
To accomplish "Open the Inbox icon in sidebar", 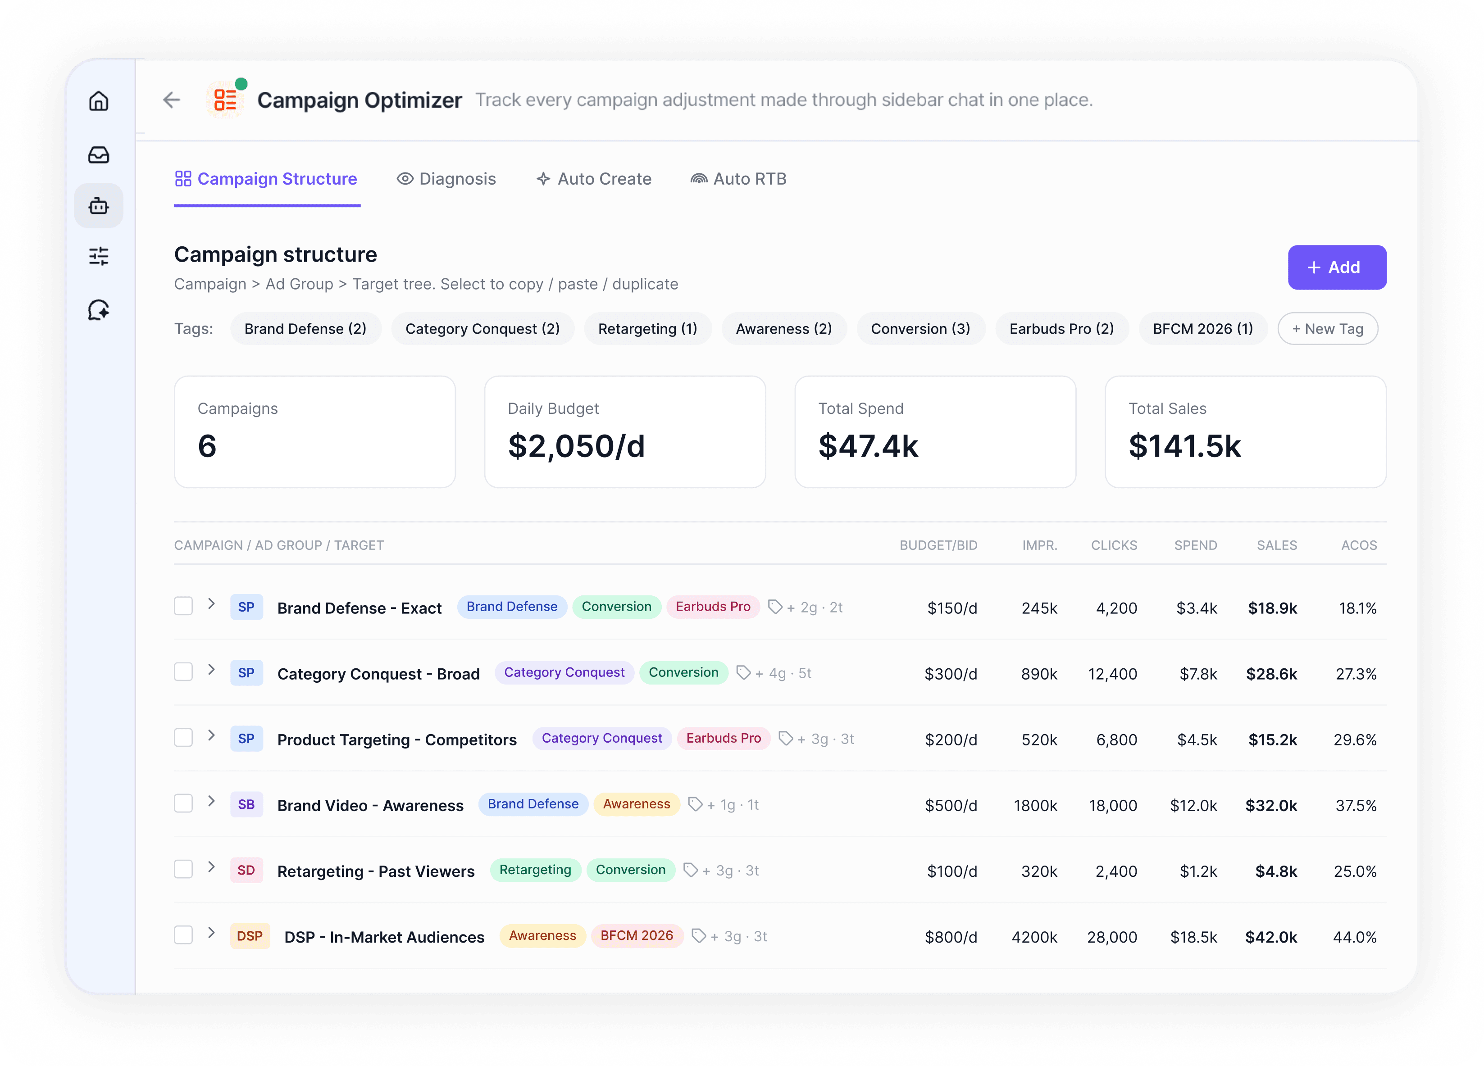I will [99, 154].
